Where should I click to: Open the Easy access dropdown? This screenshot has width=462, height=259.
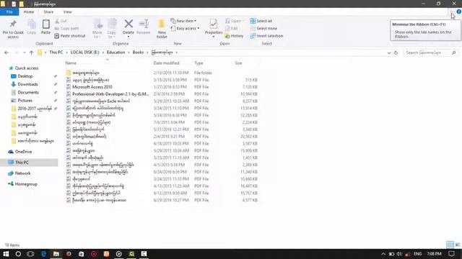click(x=185, y=29)
